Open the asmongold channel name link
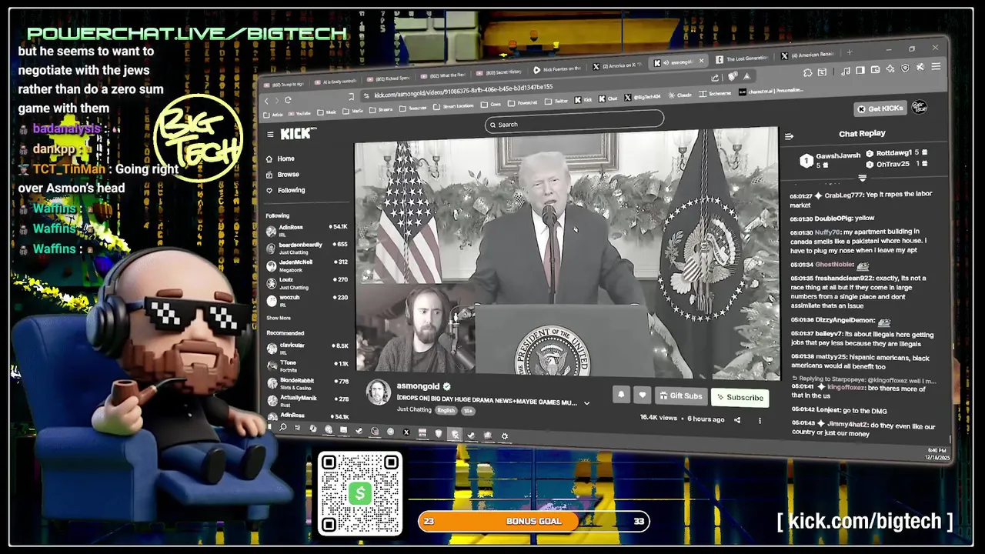Viewport: 985px width, 554px height. 418,386
